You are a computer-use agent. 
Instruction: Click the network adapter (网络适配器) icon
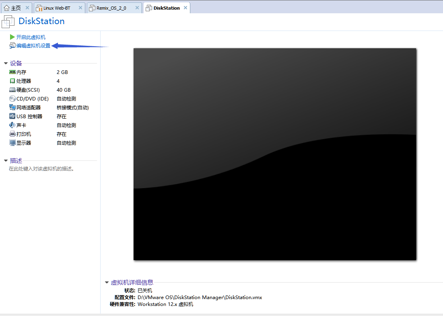[x=12, y=107]
